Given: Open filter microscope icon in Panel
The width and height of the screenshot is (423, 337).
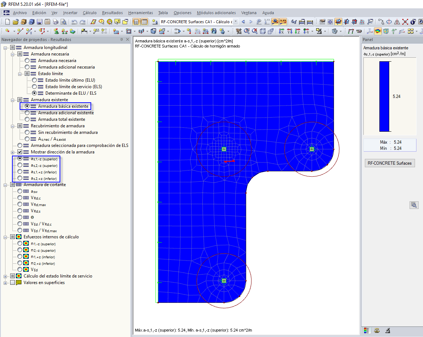Looking at the screenshot, I should coord(388,330).
